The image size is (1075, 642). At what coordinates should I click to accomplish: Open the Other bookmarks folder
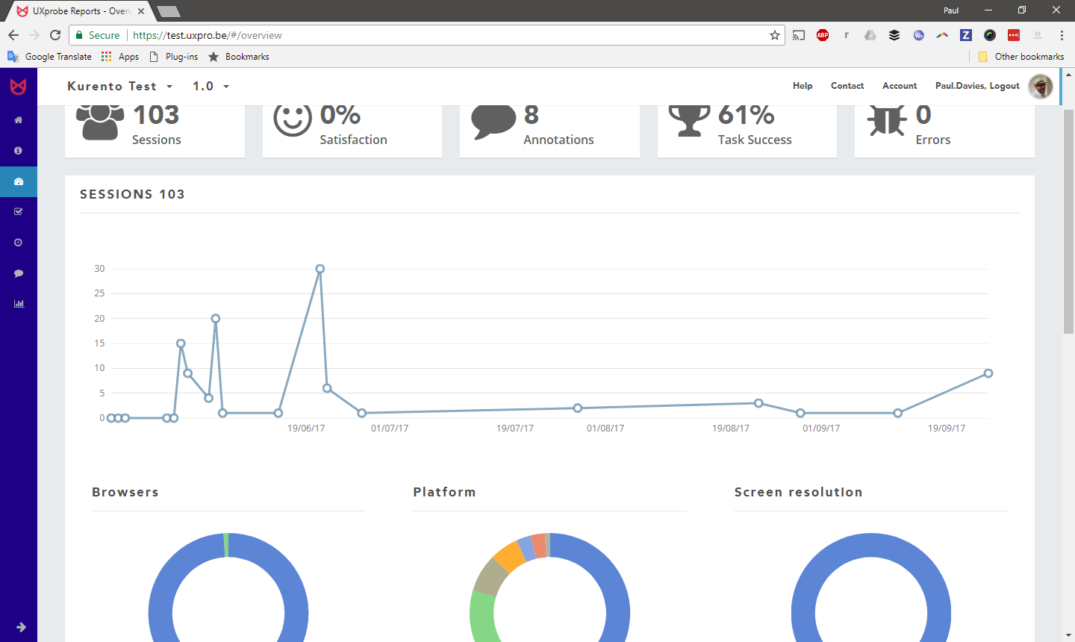pyautogui.click(x=1021, y=57)
